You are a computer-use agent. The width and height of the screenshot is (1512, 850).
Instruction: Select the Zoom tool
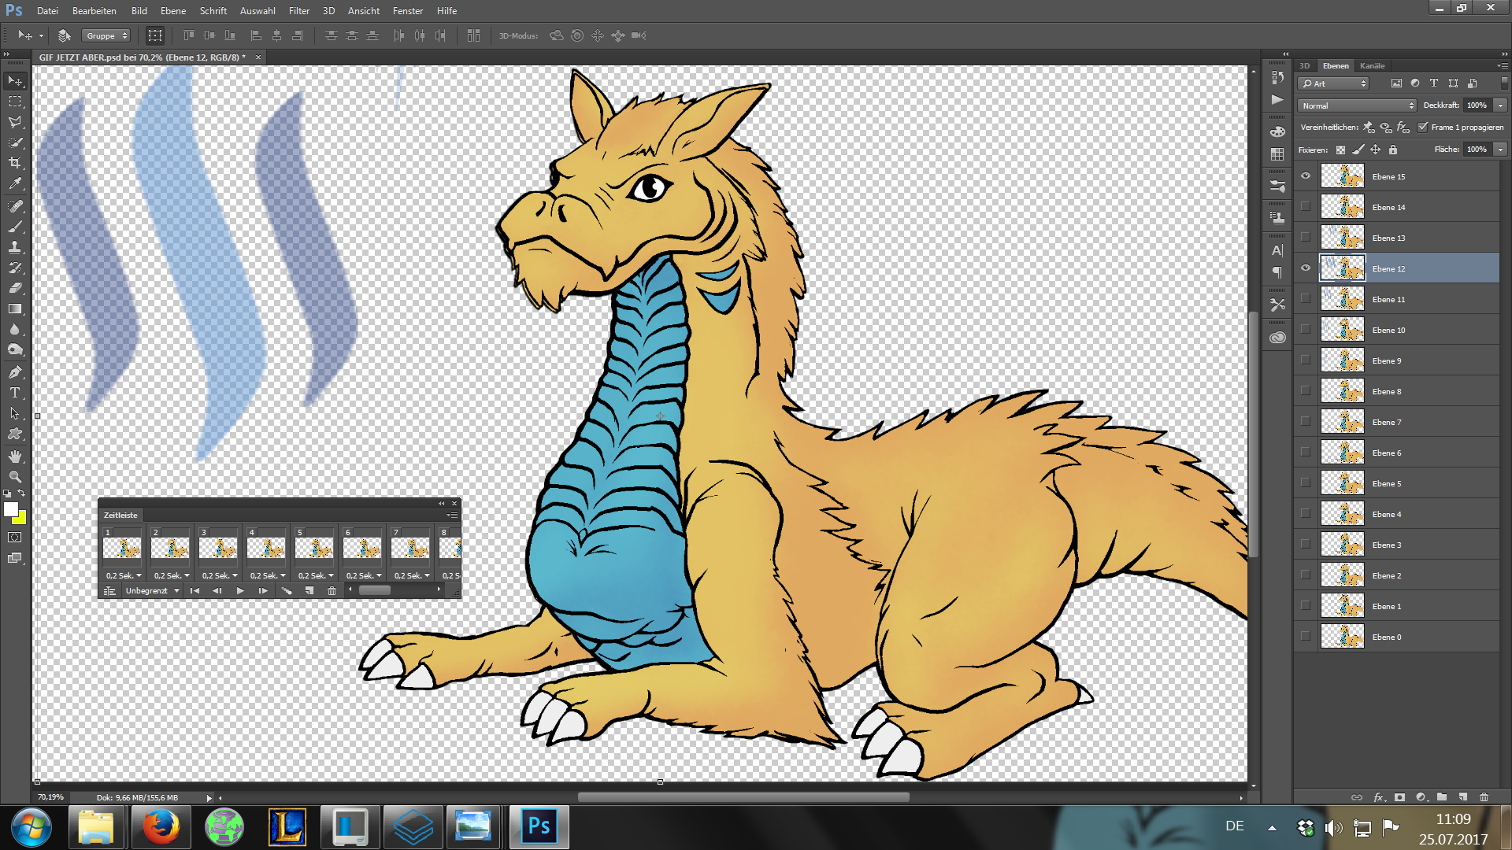click(15, 477)
